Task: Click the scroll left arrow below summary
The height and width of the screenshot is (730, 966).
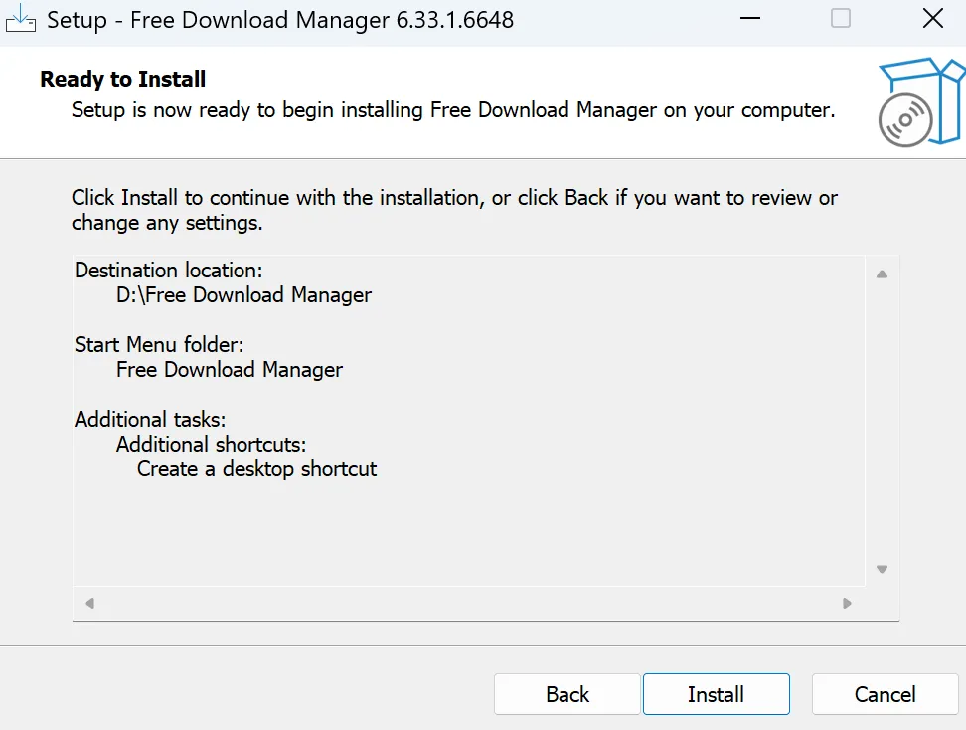Action: click(89, 603)
